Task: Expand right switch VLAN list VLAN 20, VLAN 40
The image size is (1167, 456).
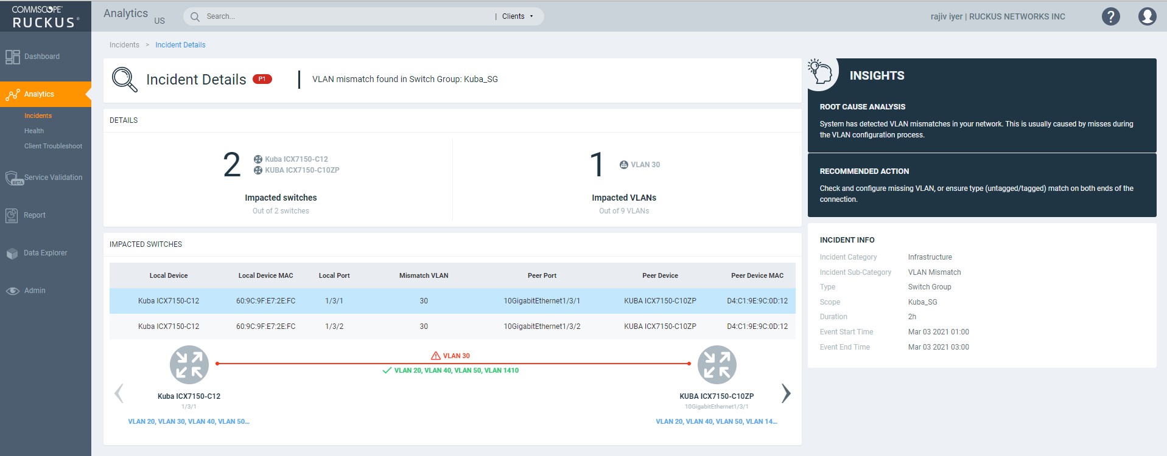Action: click(x=717, y=421)
